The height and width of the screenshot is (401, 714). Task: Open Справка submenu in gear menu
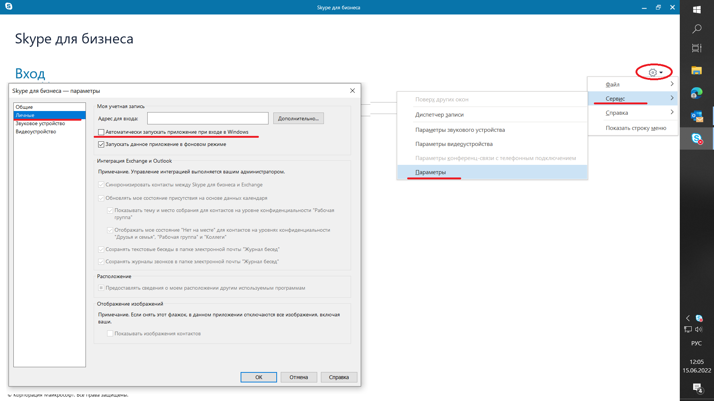[633, 113]
